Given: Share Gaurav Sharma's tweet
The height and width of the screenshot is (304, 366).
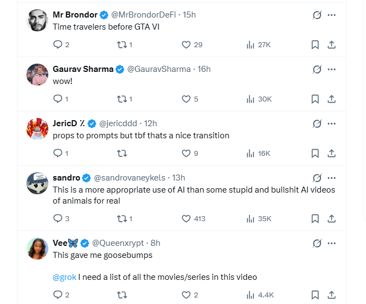Looking at the screenshot, I should (331, 99).
